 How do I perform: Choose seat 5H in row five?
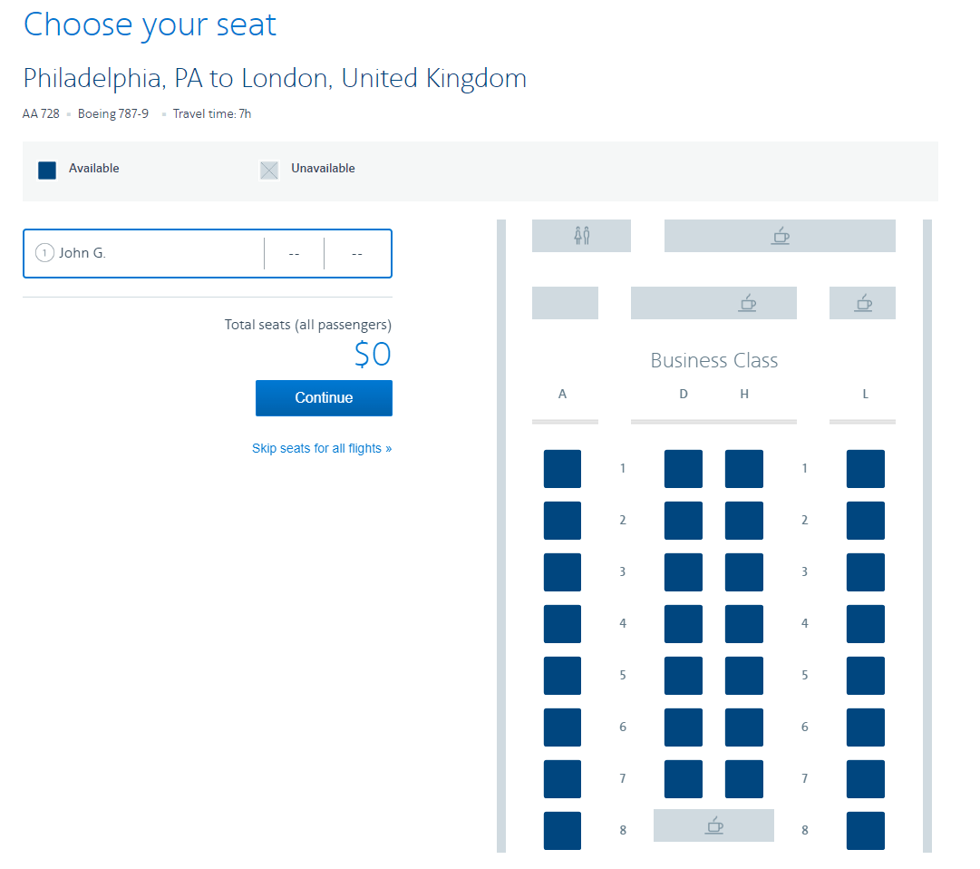tap(744, 676)
